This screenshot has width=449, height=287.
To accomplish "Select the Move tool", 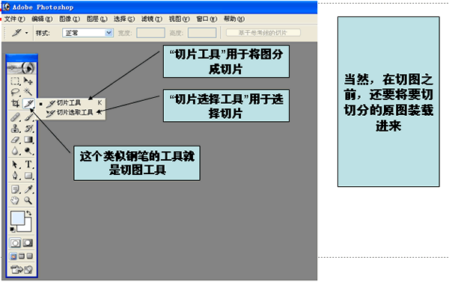I will point(28,81).
